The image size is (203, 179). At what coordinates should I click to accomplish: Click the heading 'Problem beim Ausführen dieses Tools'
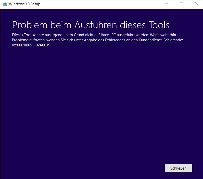[x=91, y=25]
